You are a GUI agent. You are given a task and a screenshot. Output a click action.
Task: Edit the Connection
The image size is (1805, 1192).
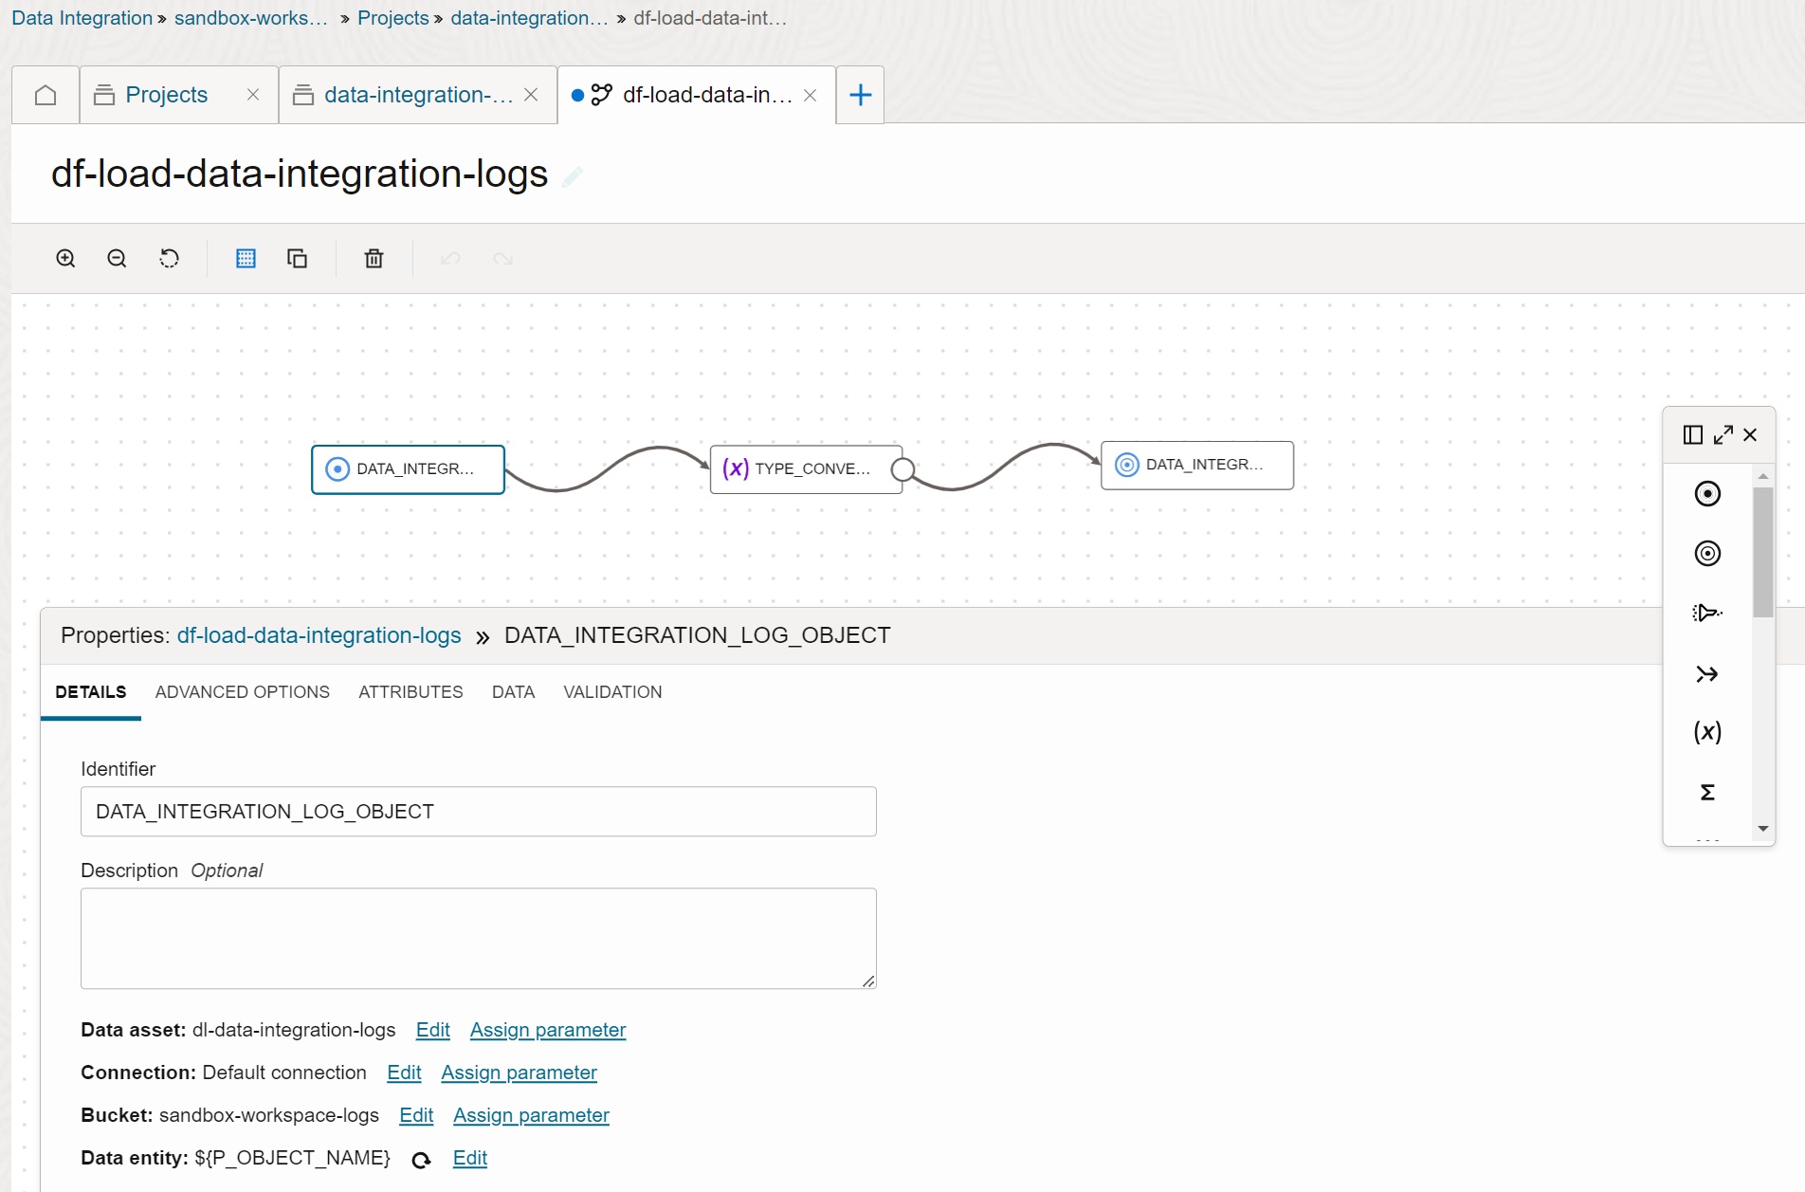pyautogui.click(x=404, y=1073)
